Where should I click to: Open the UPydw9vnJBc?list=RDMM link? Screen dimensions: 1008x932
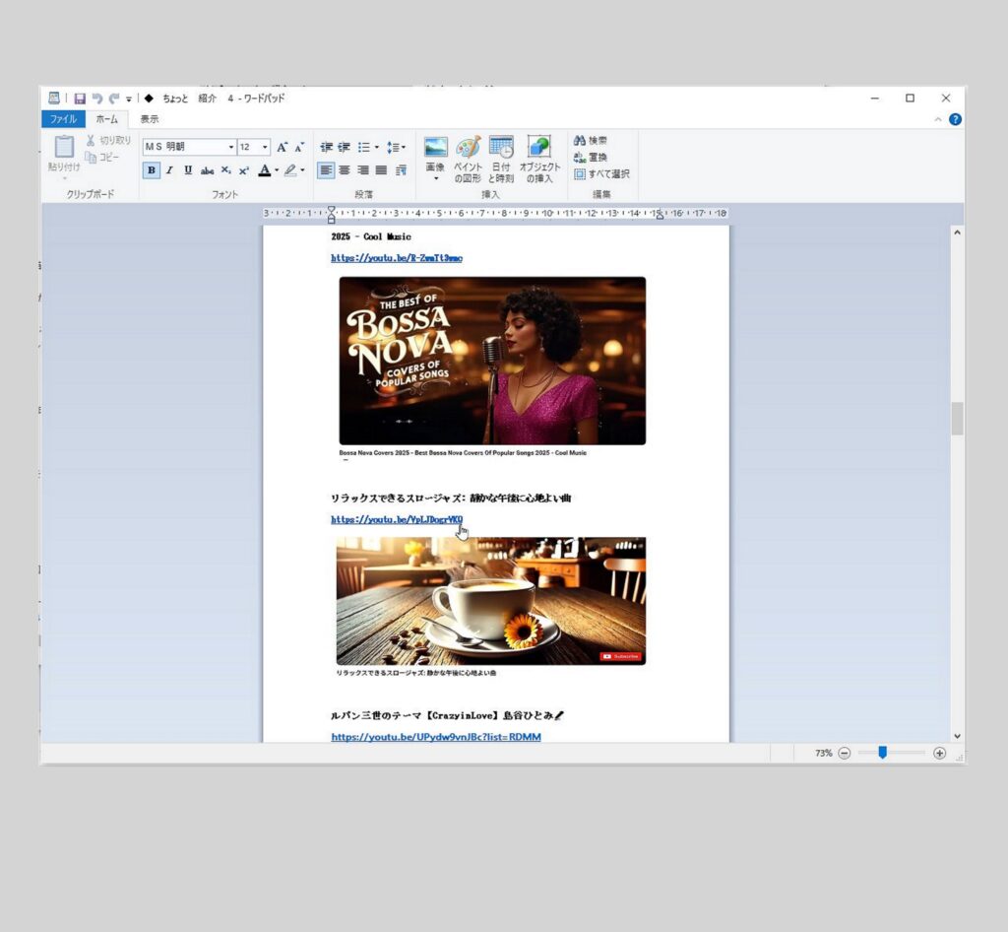436,737
